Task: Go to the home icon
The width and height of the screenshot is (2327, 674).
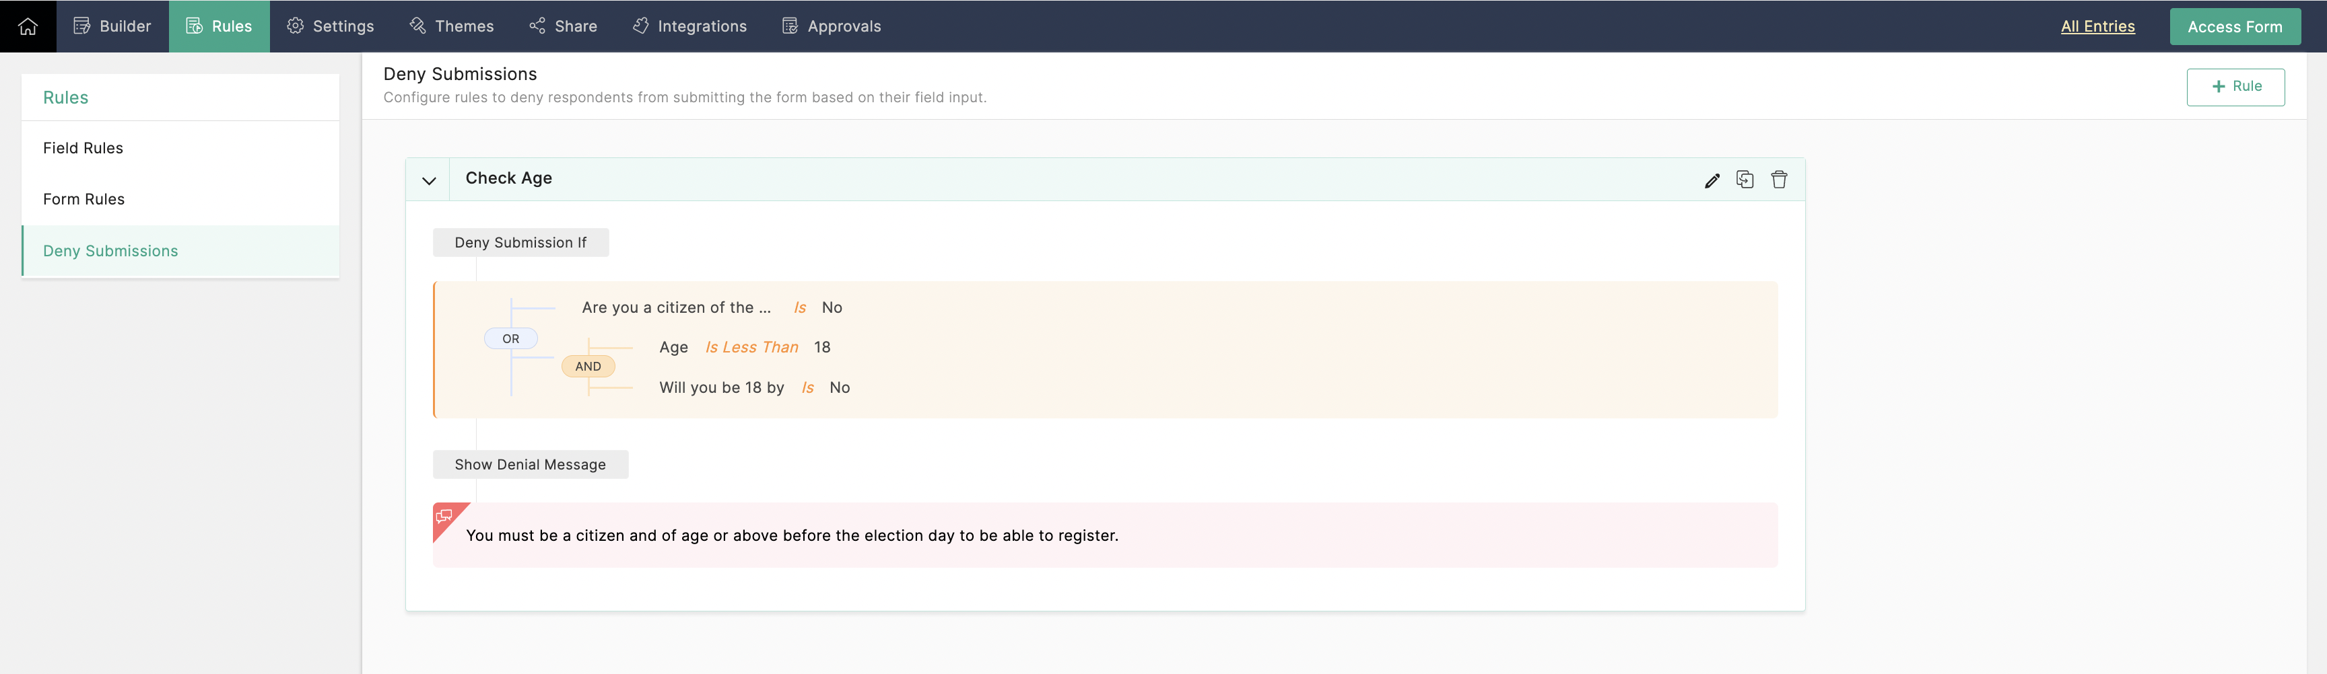Action: [28, 26]
